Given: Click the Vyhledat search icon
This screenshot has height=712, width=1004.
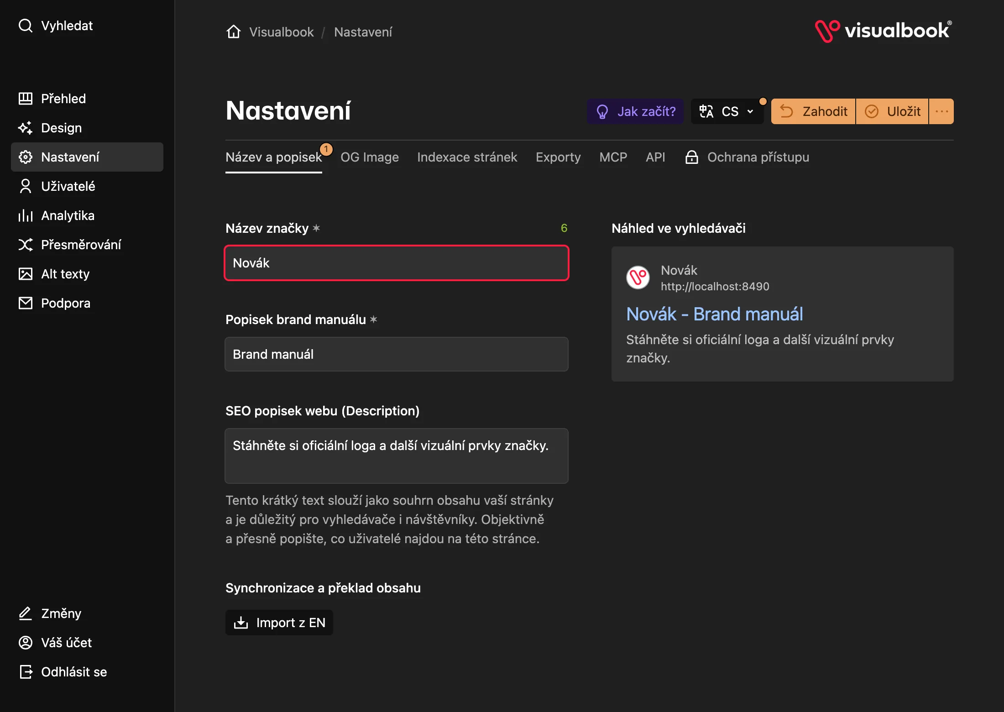Looking at the screenshot, I should coord(26,26).
